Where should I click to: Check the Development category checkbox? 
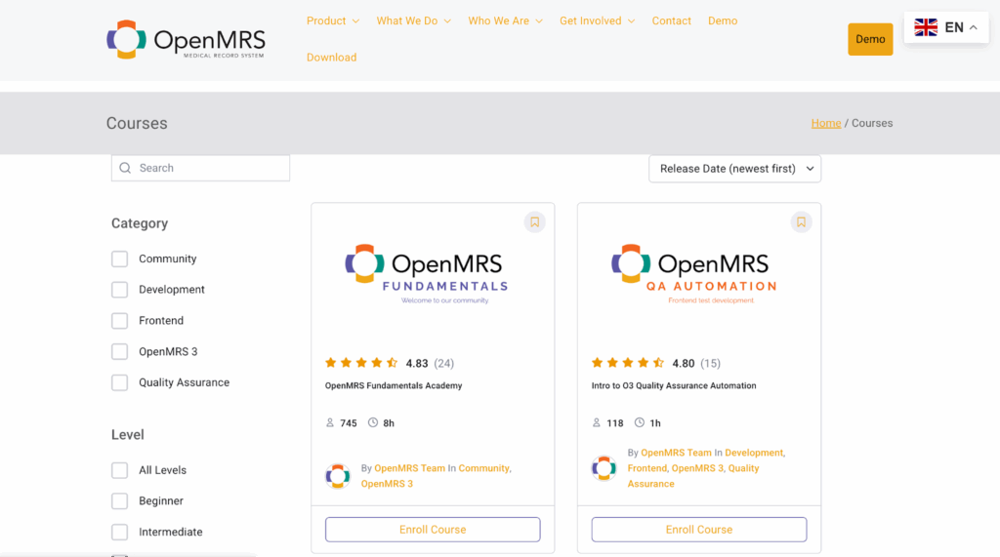[119, 290]
